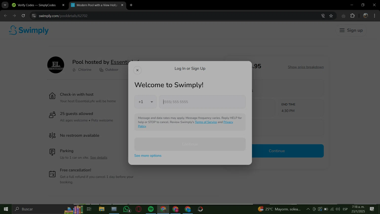
Task: Click the restroom icon
Action: [52, 135]
